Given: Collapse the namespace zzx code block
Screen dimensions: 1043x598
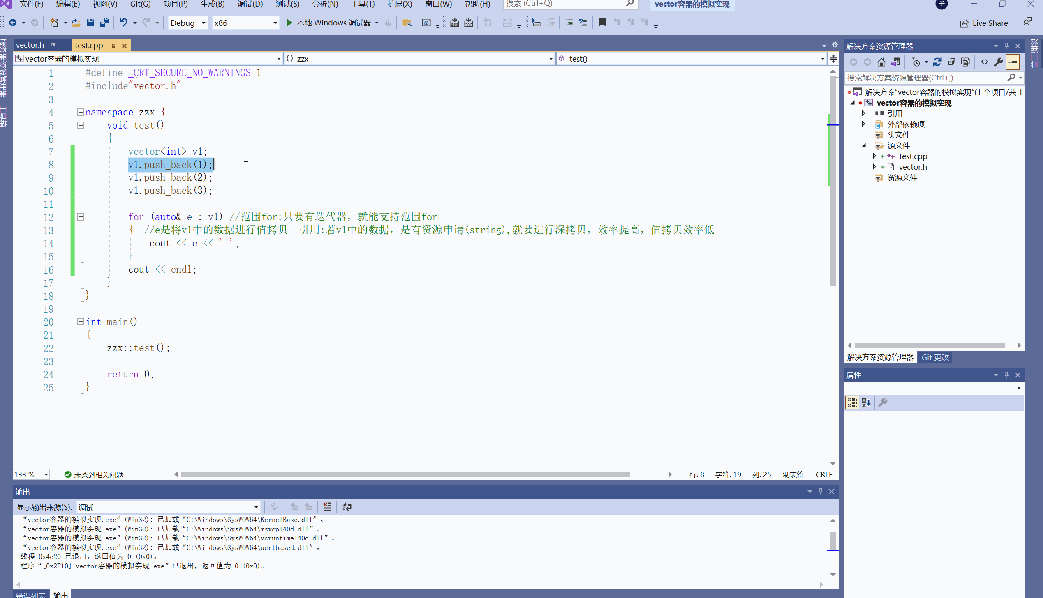Looking at the screenshot, I should (81, 112).
